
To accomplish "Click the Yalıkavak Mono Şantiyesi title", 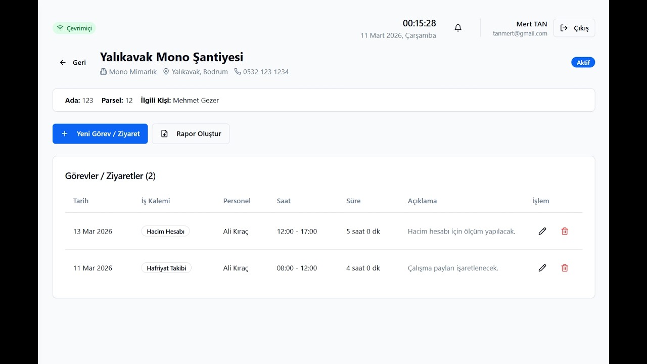I will pos(172,57).
